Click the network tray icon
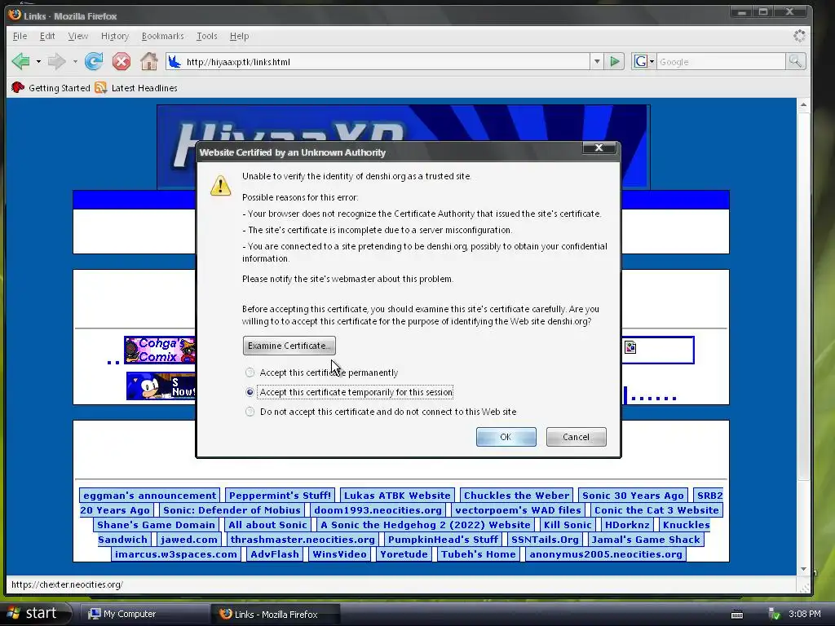 click(x=774, y=615)
